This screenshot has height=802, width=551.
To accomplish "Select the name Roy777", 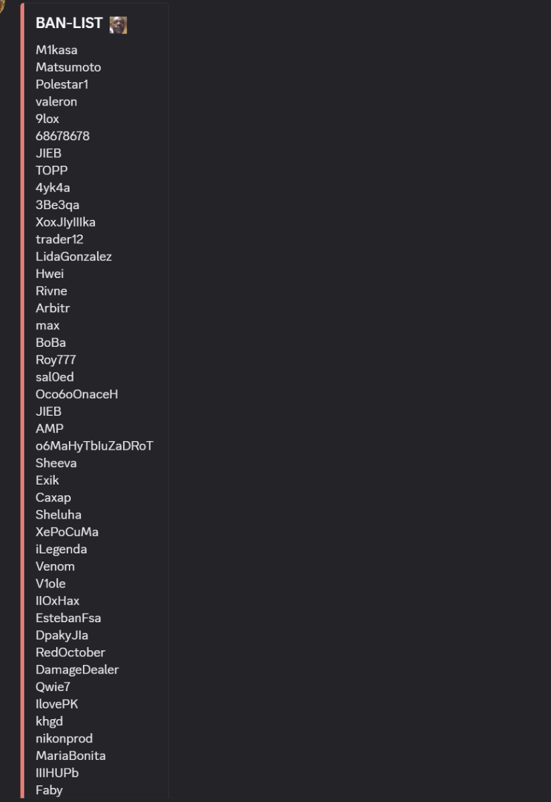I will (x=56, y=360).
